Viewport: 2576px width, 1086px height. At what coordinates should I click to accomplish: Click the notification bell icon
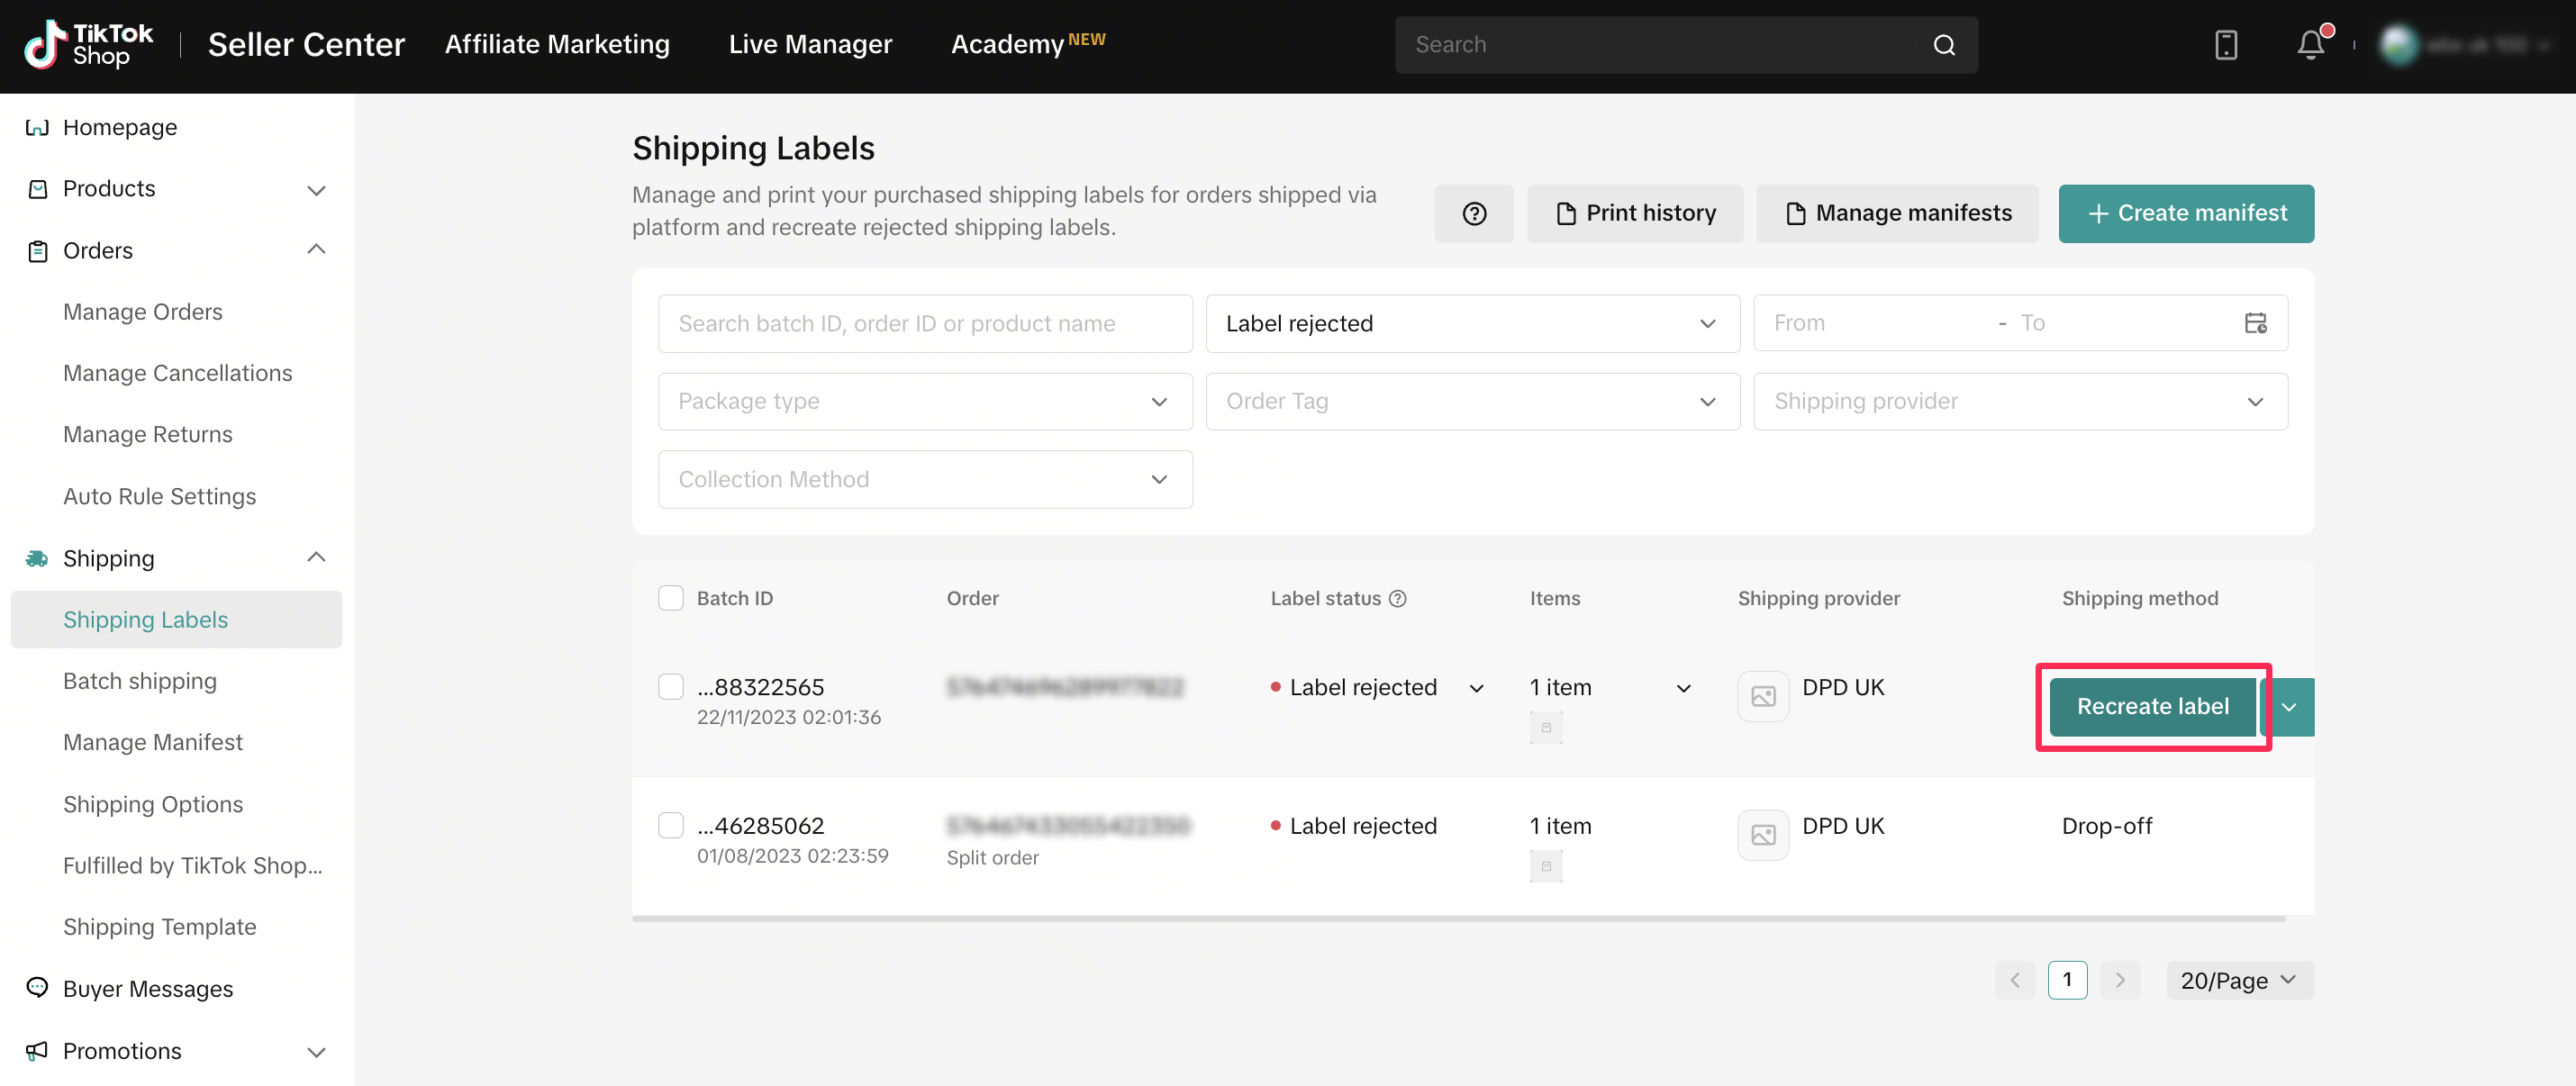[x=2310, y=45]
